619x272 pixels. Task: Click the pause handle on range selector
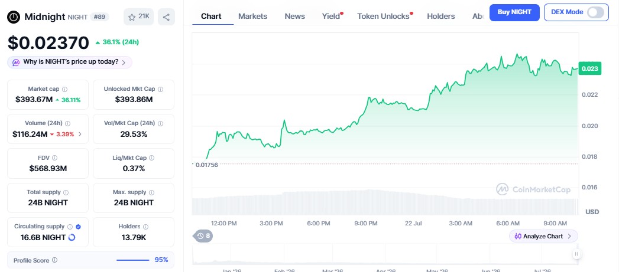click(576, 254)
